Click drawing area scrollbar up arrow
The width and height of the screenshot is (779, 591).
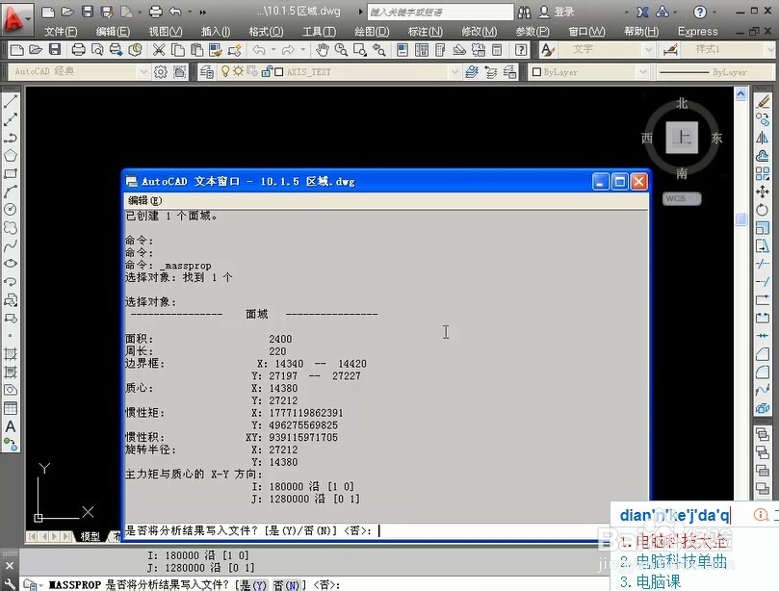(x=740, y=94)
